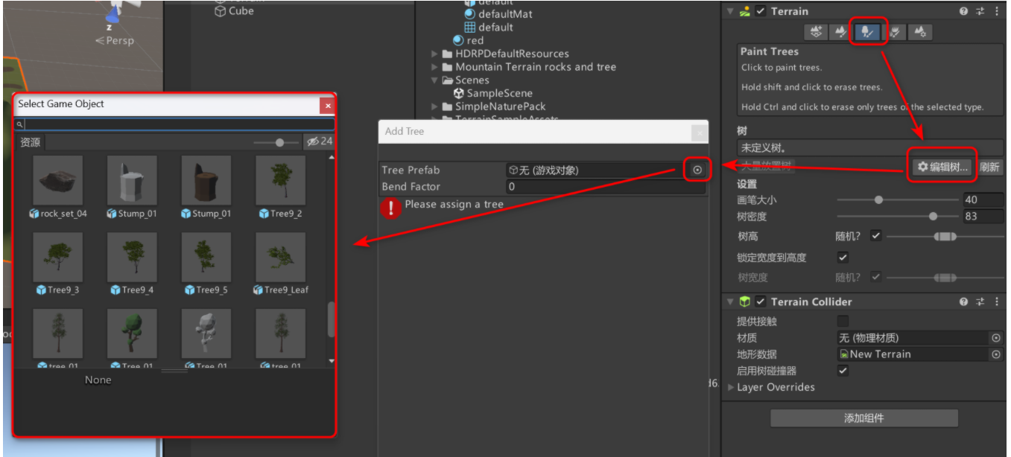
Task: Click the 地形数据 object picker circle
Action: 996,354
